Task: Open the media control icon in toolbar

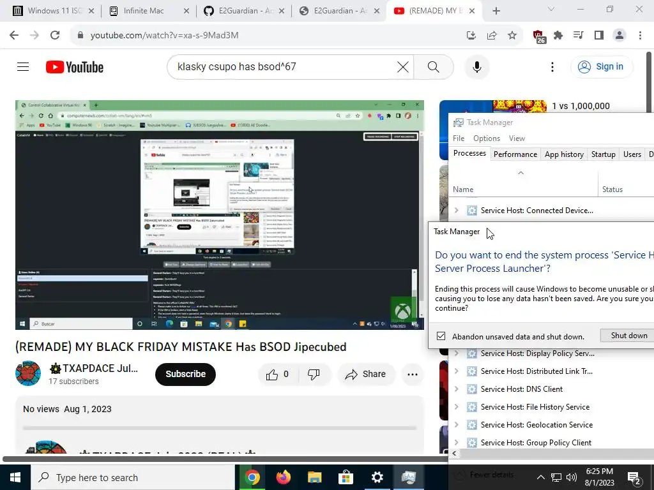Action: pyautogui.click(x=578, y=36)
